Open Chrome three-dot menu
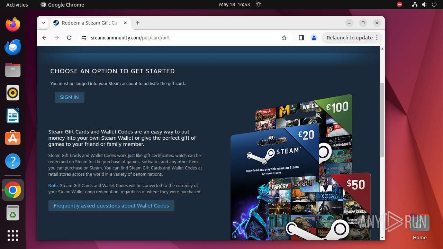This screenshot has height=249, width=443. [x=377, y=38]
